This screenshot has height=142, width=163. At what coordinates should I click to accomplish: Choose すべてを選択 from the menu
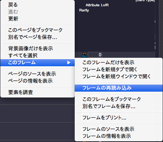[x=38, y=56]
